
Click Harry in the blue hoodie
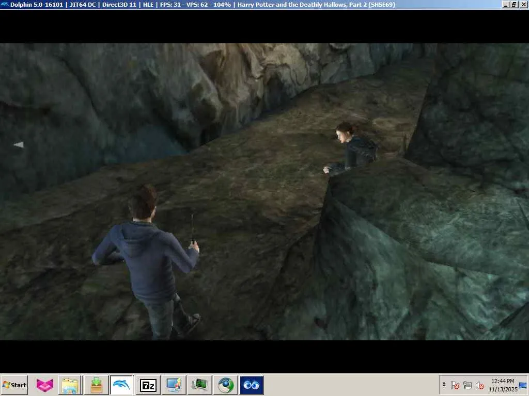pyautogui.click(x=147, y=261)
